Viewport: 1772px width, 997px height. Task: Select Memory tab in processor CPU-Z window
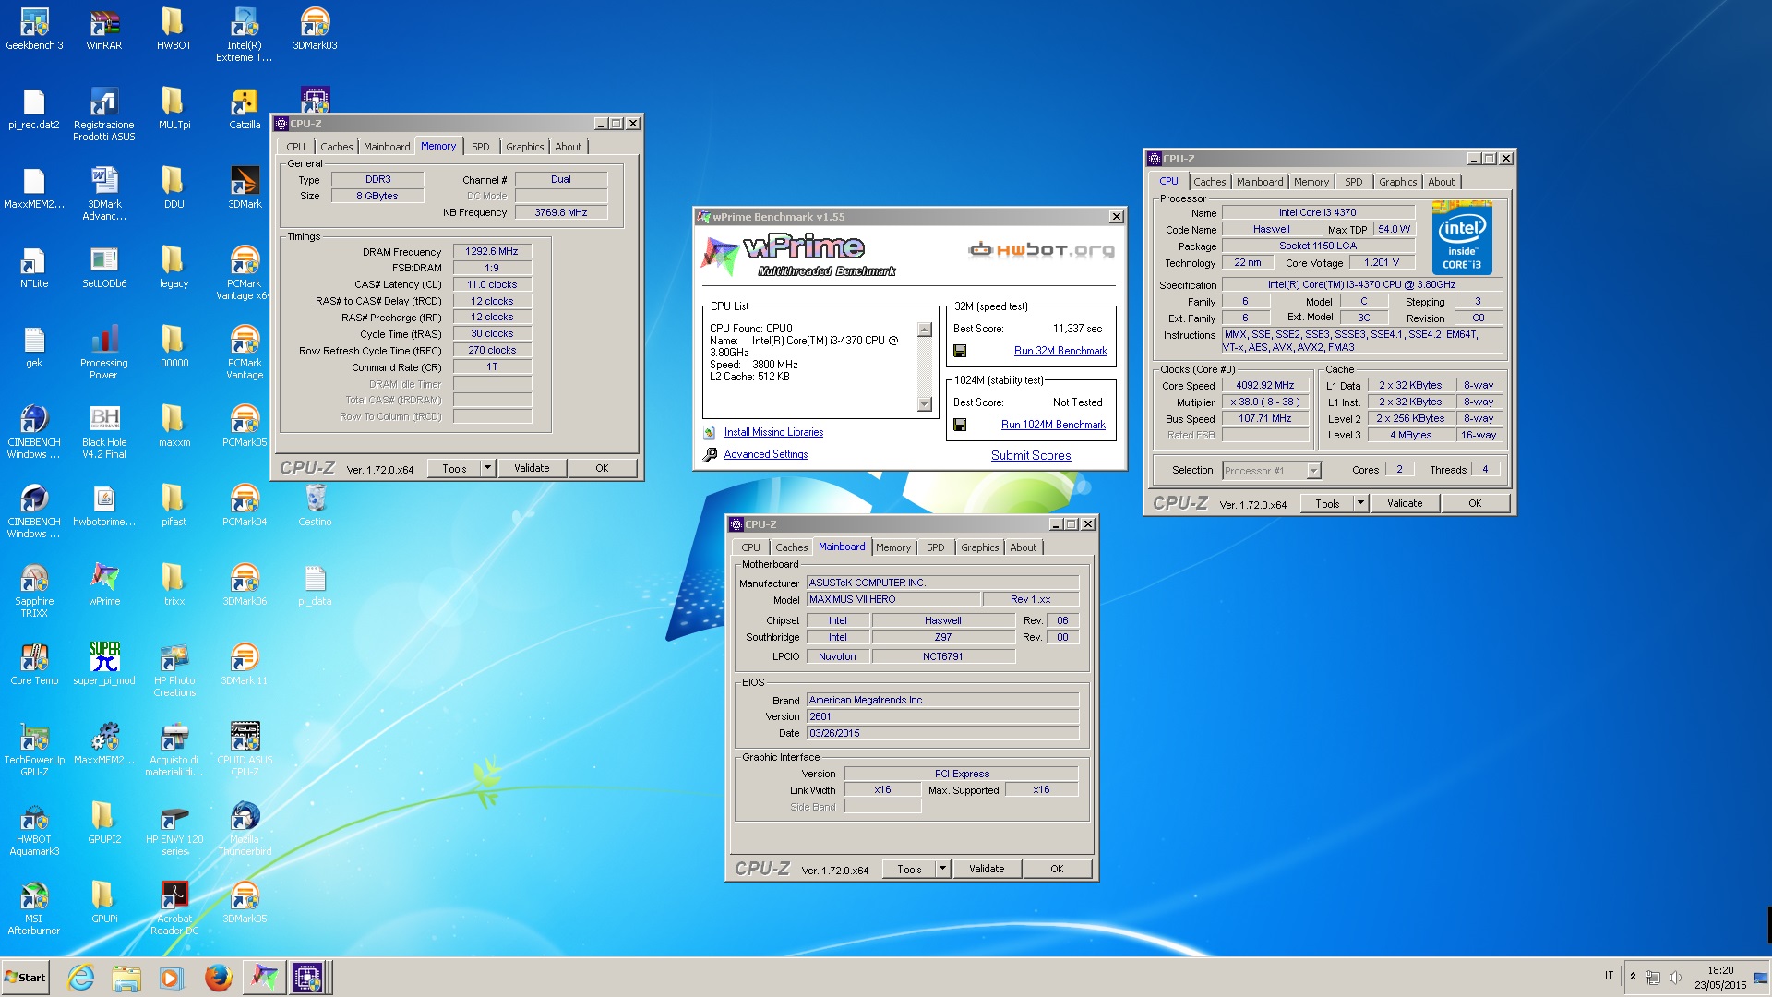pyautogui.click(x=1311, y=182)
